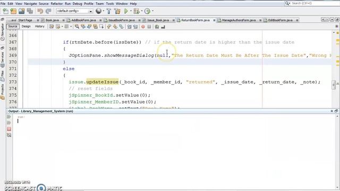Maximize the Output panel window
This screenshot has width=340, height=191.
(x=336, y=111)
